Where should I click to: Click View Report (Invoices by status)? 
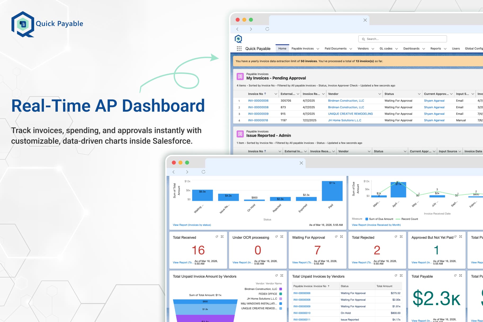[192, 225]
